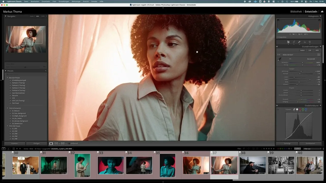This screenshot has height=183, width=326.
Task: Open the Masking tool
Action: (310, 42)
